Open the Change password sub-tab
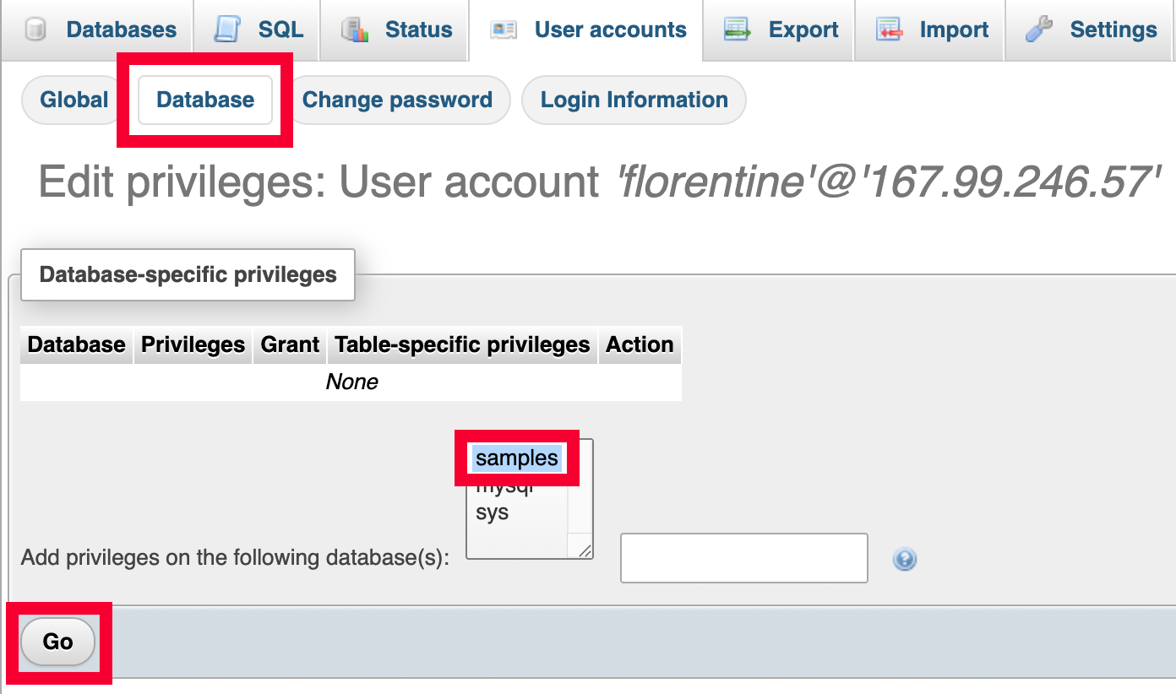Screen dimensions: 1176x694 coord(397,100)
